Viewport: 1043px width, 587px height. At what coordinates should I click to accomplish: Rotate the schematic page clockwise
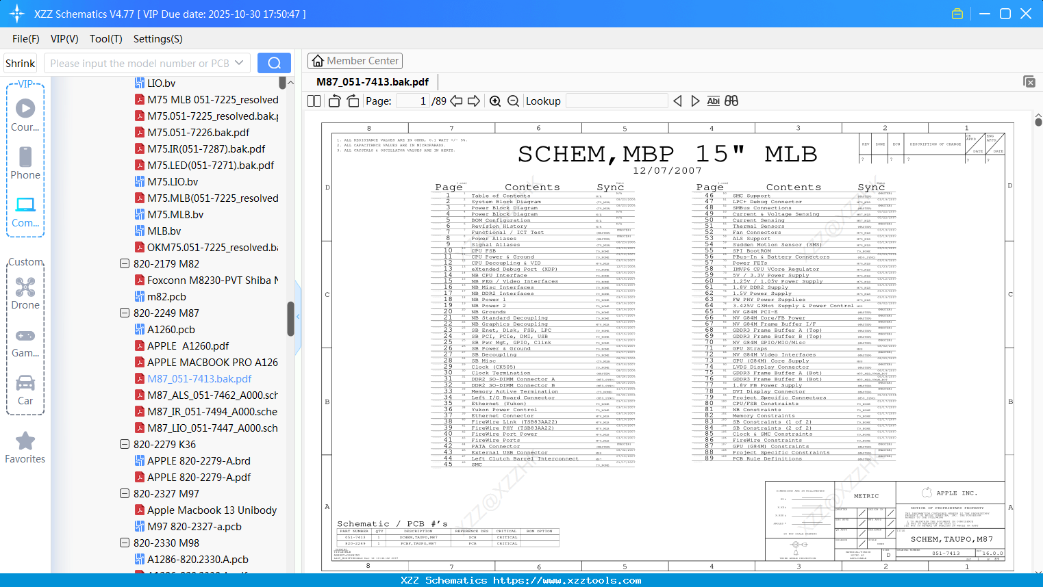[353, 101]
